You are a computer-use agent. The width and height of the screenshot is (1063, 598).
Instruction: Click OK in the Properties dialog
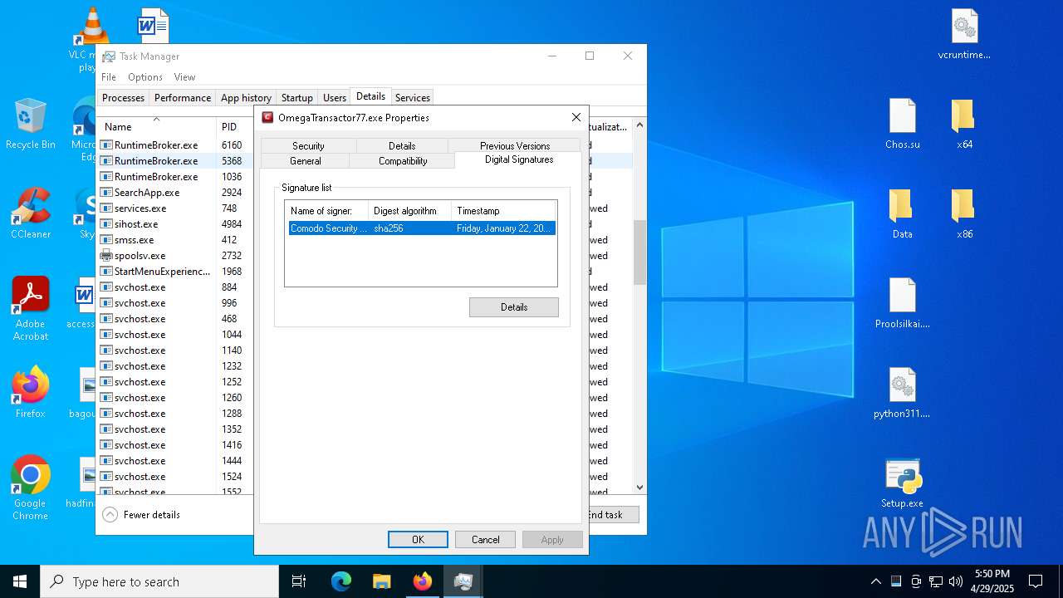(418, 539)
